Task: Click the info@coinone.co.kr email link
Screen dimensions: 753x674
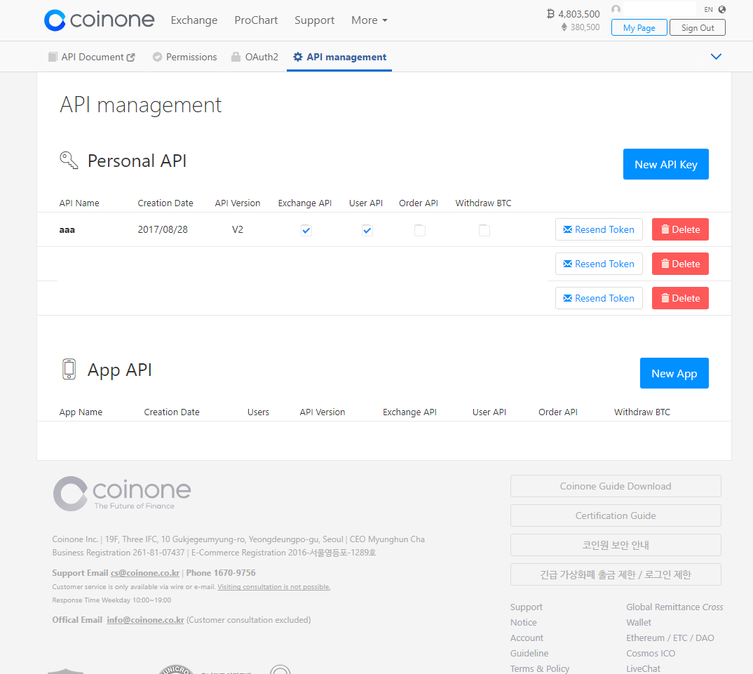Action: pyautogui.click(x=146, y=620)
